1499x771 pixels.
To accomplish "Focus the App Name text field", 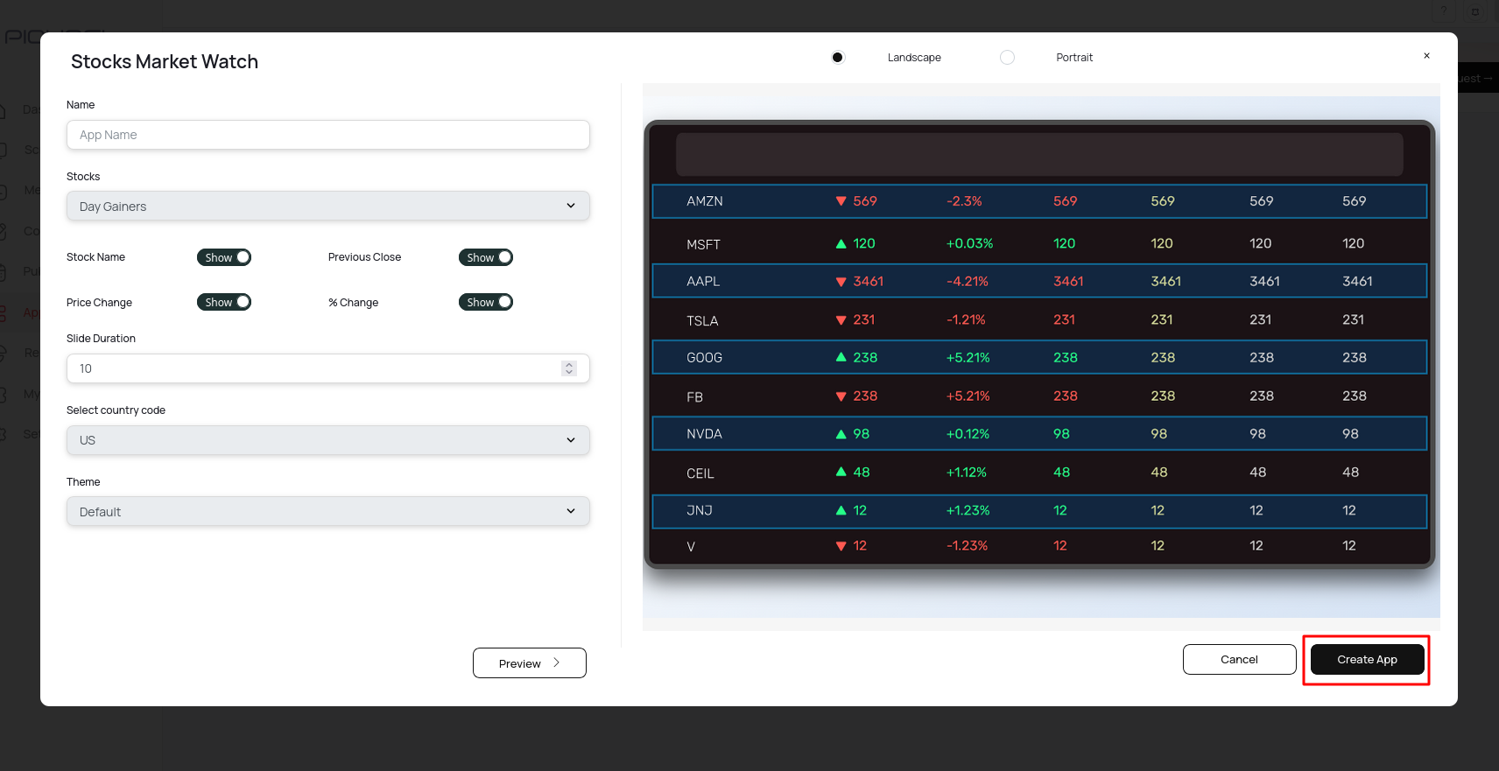I will pos(327,135).
